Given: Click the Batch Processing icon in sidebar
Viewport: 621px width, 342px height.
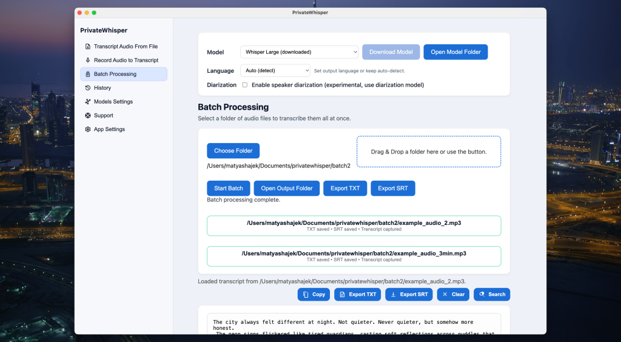Looking at the screenshot, I should click(x=88, y=74).
